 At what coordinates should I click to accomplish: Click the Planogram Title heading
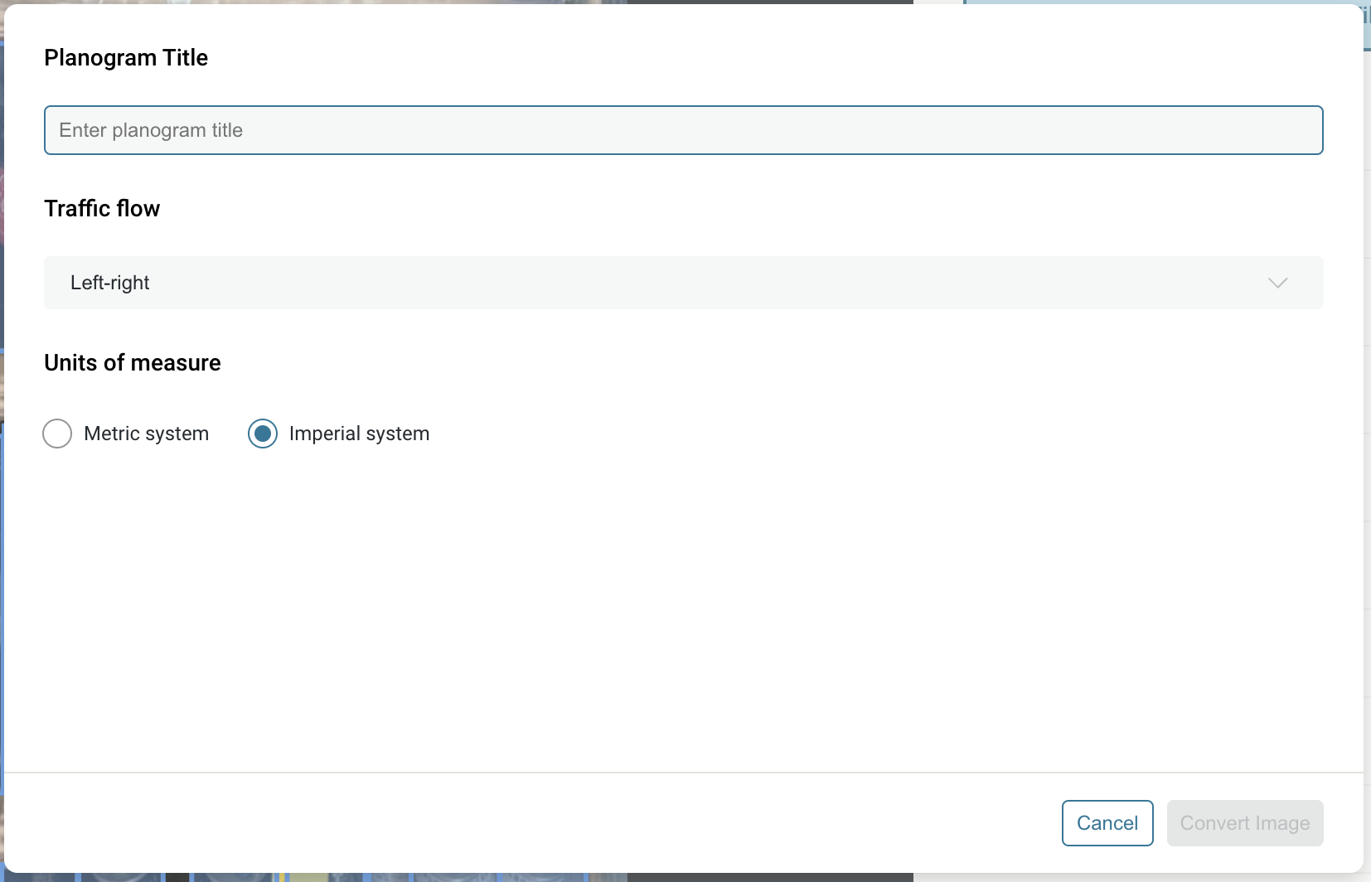[x=126, y=58]
